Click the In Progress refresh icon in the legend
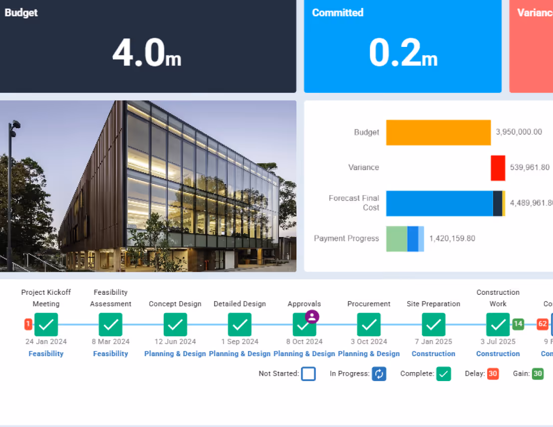Image resolution: width=553 pixels, height=427 pixels. pos(379,374)
